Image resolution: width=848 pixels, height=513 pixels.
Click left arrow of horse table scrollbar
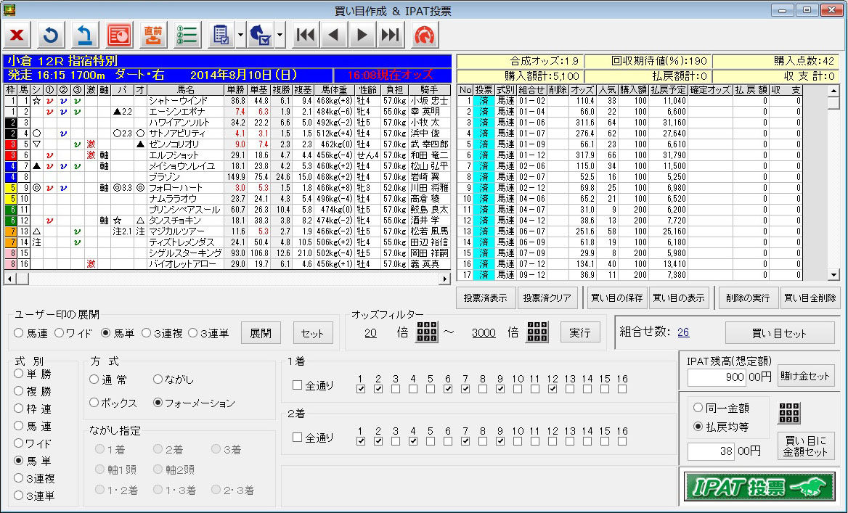pyautogui.click(x=9, y=279)
